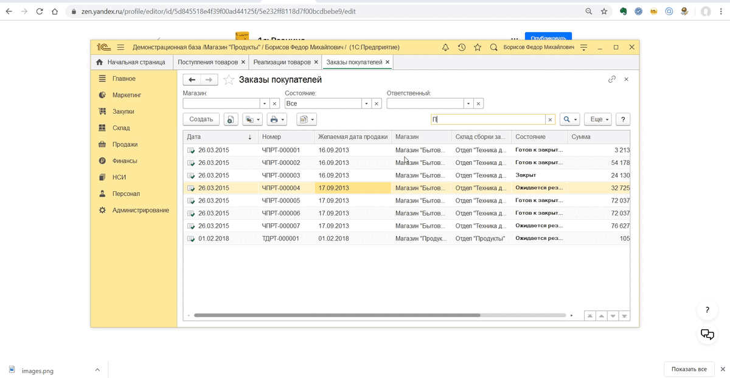Click the notifications bell icon
The image size is (730, 378).
tap(445, 47)
